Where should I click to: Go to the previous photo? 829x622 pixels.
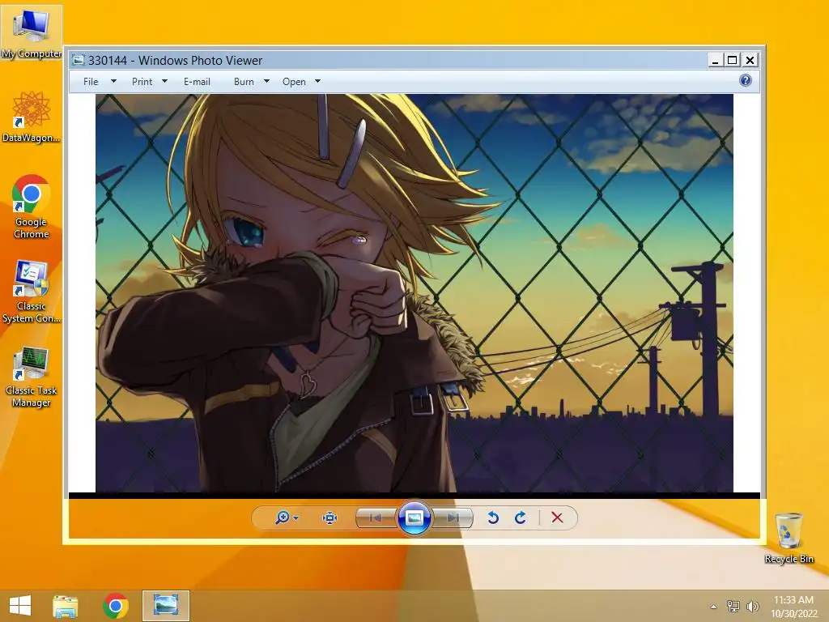(x=376, y=518)
